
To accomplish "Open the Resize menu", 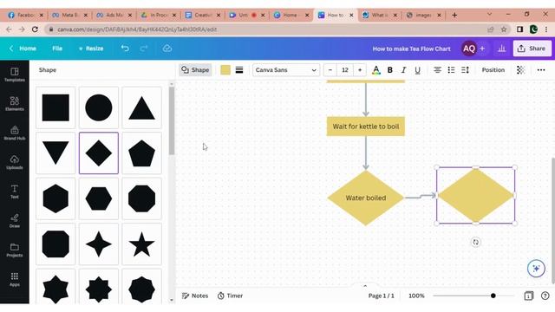I will click(91, 49).
